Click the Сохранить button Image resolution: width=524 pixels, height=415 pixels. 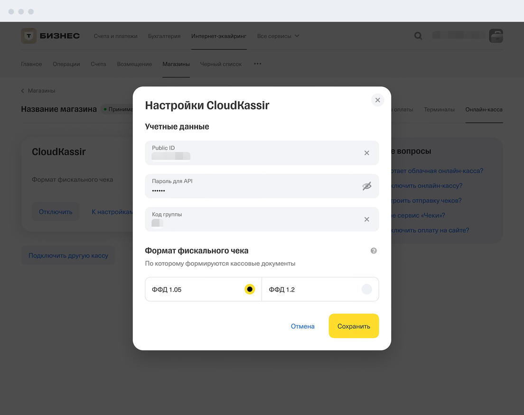[x=354, y=326]
